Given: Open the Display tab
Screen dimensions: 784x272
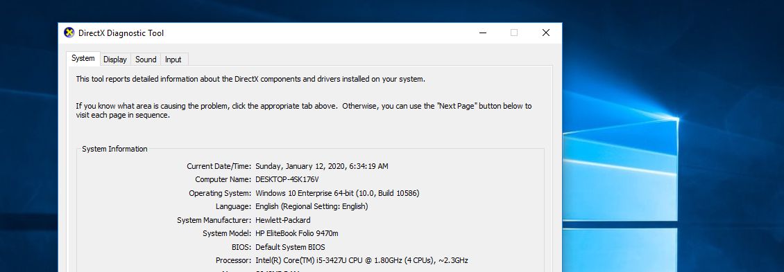Looking at the screenshot, I should click(x=115, y=60).
